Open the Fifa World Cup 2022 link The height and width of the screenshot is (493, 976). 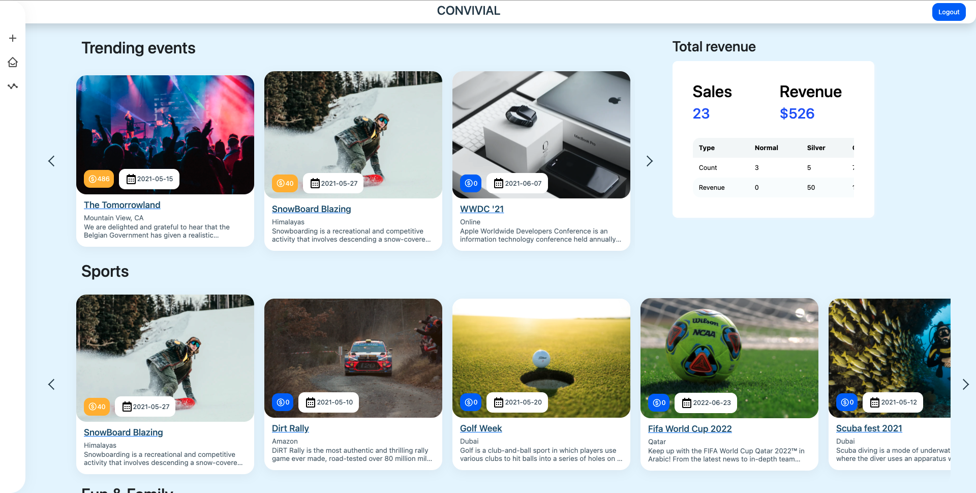click(690, 429)
